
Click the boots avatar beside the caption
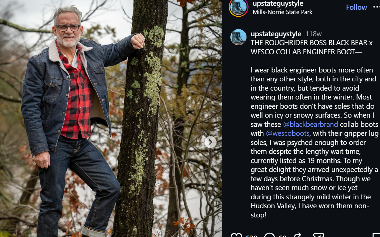tap(238, 37)
